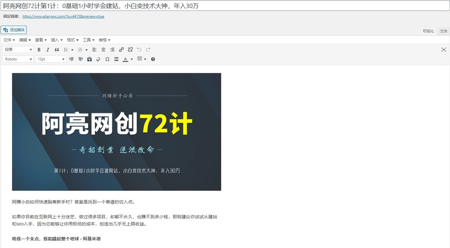Viewport: 450px width, 248px height.
Task: Insert a numbered list
Action: 80,50
